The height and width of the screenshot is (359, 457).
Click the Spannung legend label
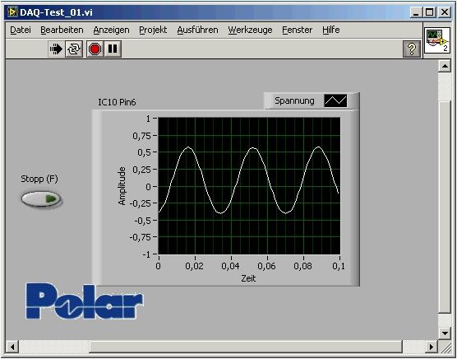[x=294, y=100]
